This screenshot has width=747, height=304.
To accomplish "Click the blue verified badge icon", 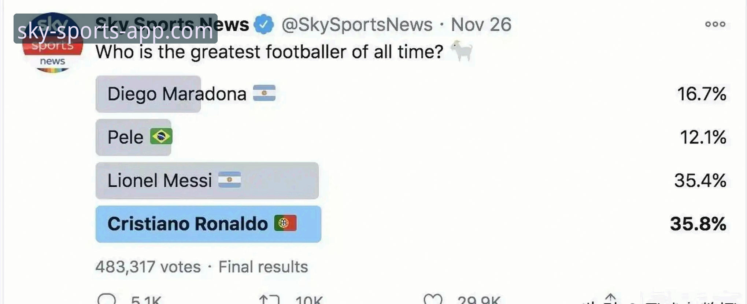I will (264, 25).
